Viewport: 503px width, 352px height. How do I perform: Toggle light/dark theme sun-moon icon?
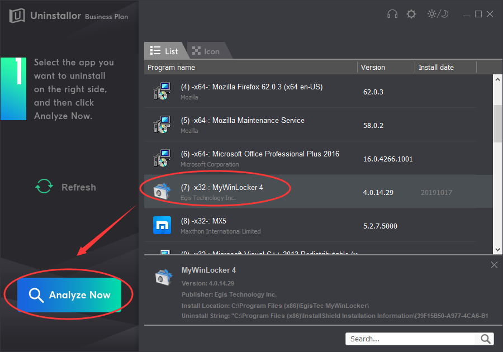[438, 14]
